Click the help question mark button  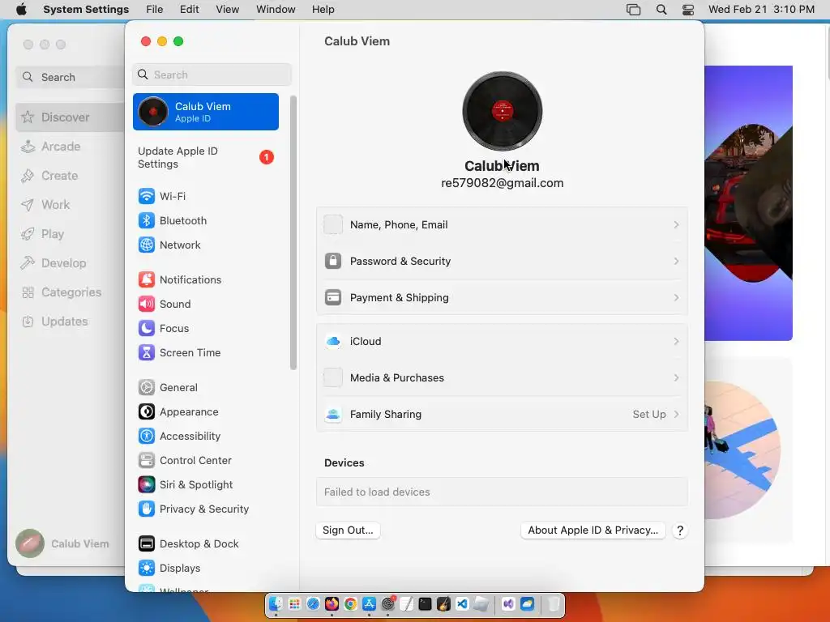click(680, 530)
